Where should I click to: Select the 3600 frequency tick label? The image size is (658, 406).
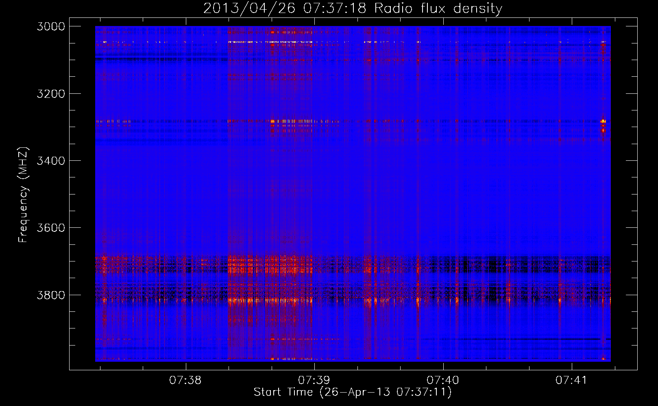click(x=51, y=228)
